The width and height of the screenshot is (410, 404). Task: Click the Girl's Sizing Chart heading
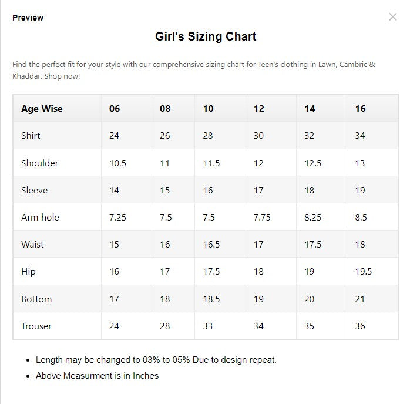(206, 36)
